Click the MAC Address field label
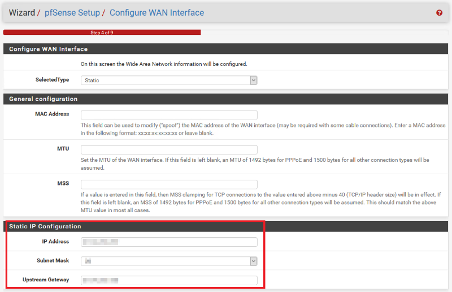The height and width of the screenshot is (292, 452). coord(51,114)
